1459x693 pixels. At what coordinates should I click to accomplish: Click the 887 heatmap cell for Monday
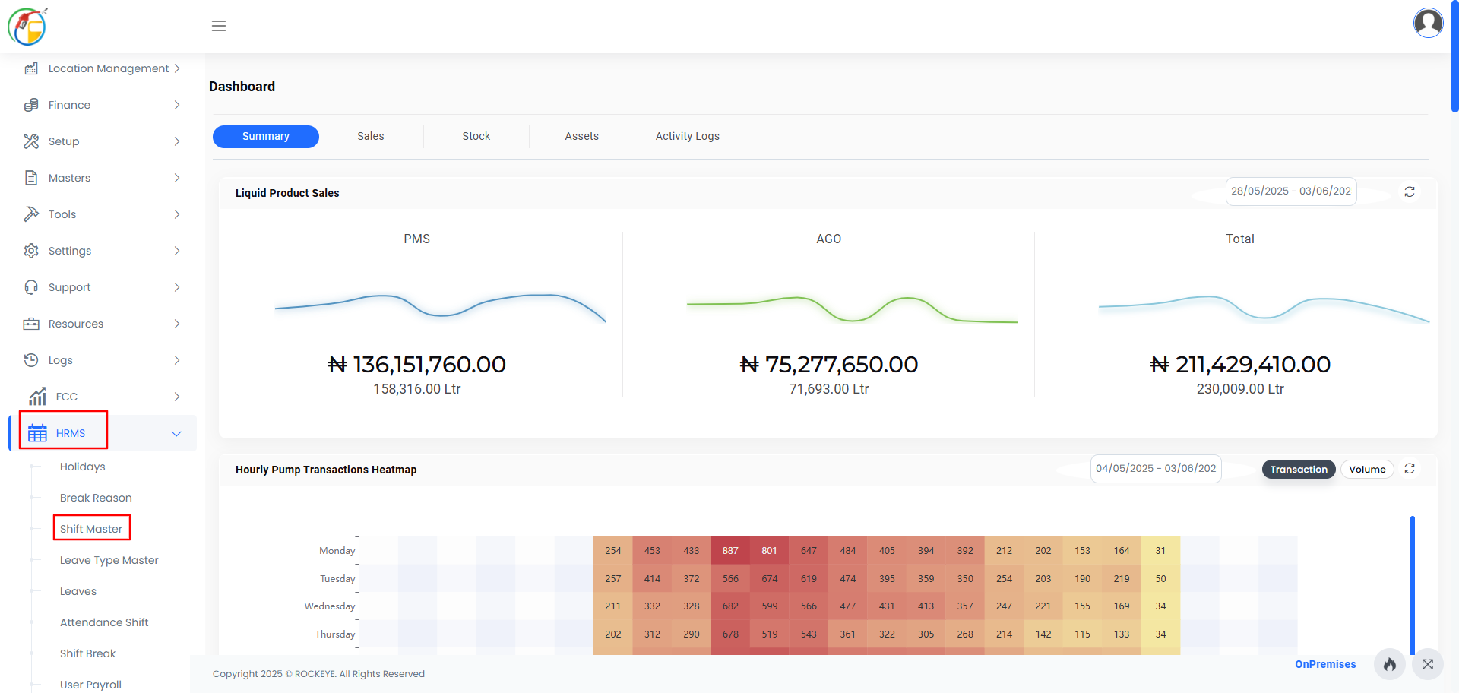click(730, 551)
